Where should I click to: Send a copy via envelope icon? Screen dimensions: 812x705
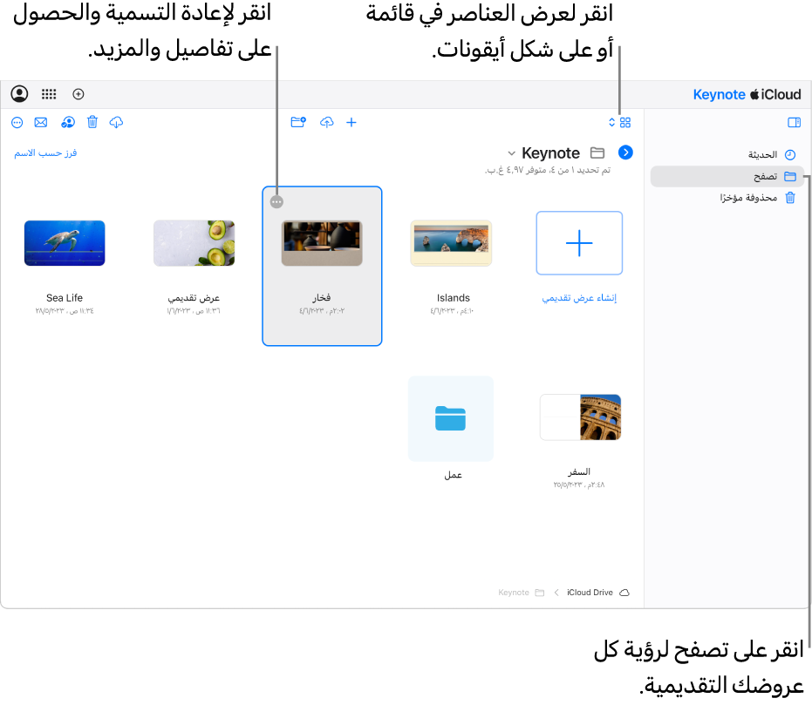(41, 123)
